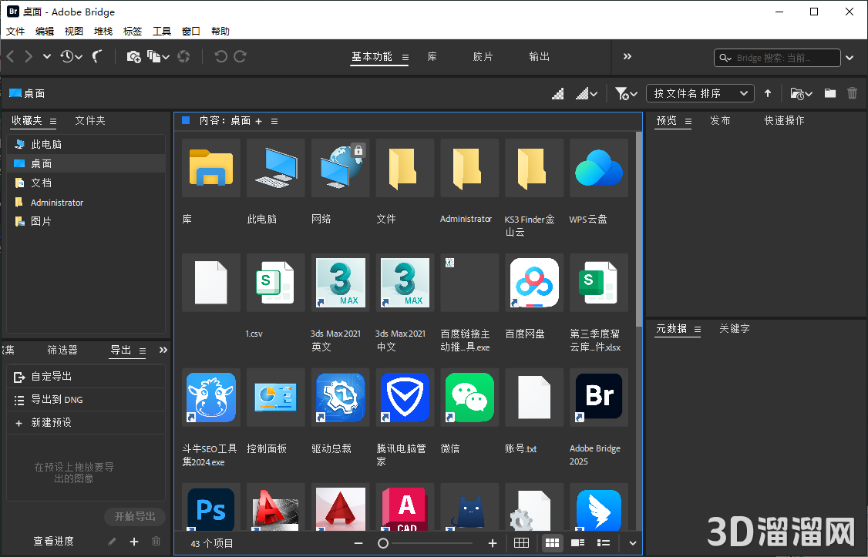Rotate 90 degrees counterclockwise
The width and height of the screenshot is (868, 557).
(220, 56)
